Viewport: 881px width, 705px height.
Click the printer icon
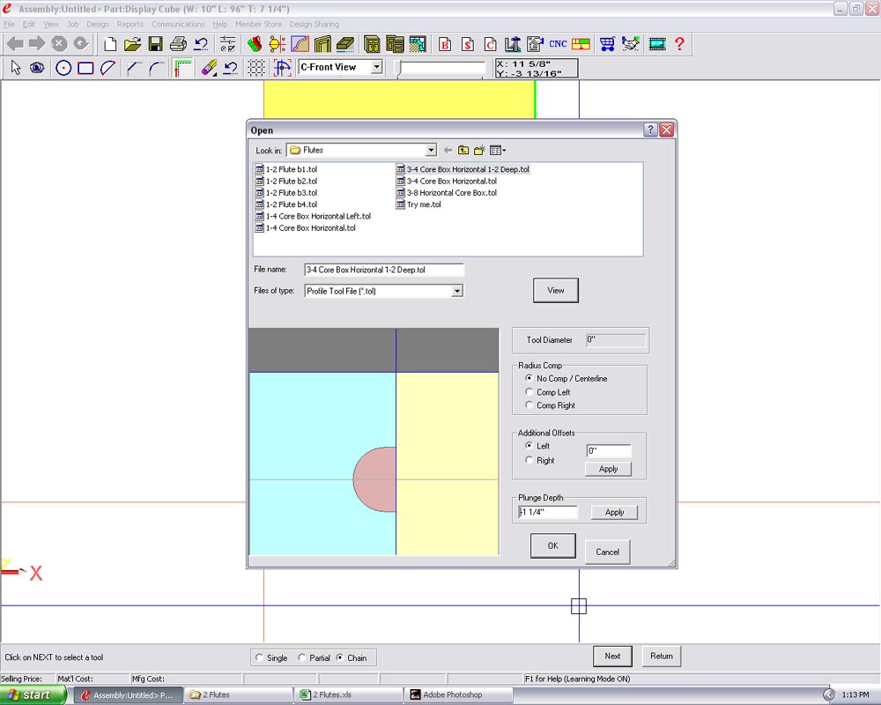click(x=178, y=44)
